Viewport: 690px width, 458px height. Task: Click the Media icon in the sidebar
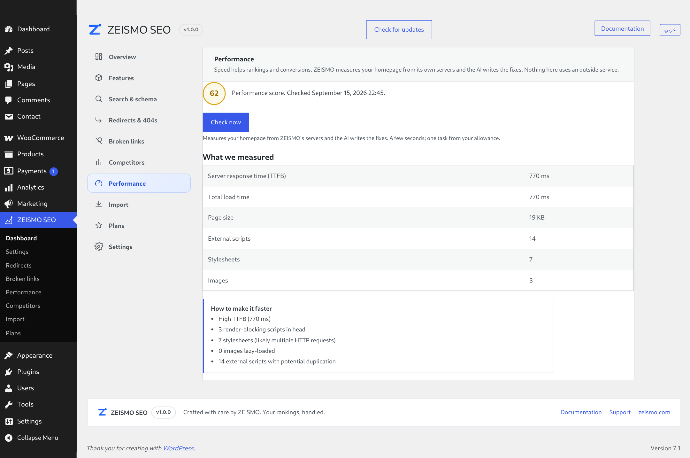click(9, 67)
